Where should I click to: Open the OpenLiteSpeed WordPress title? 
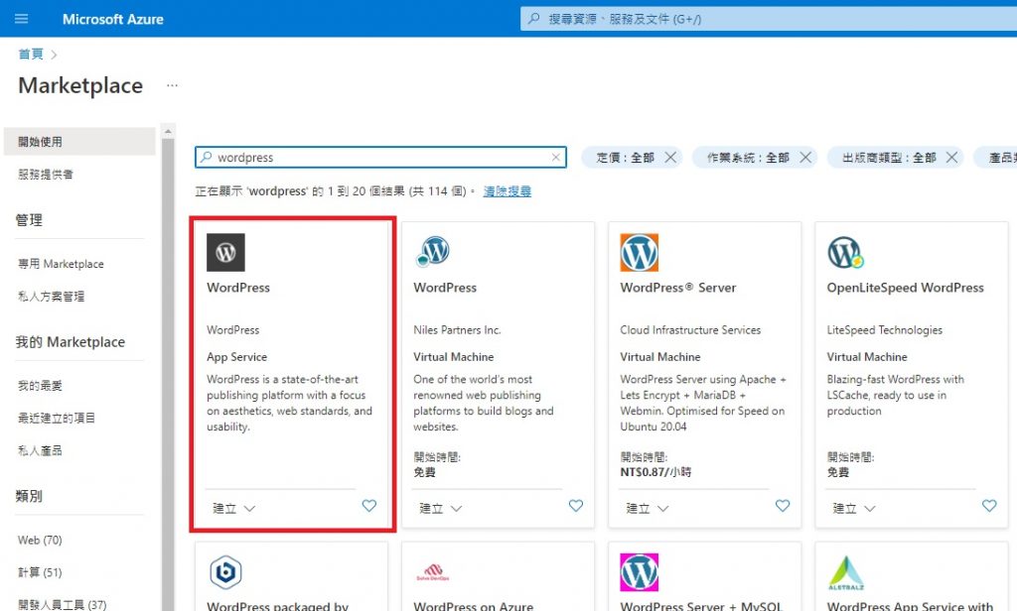click(x=906, y=288)
